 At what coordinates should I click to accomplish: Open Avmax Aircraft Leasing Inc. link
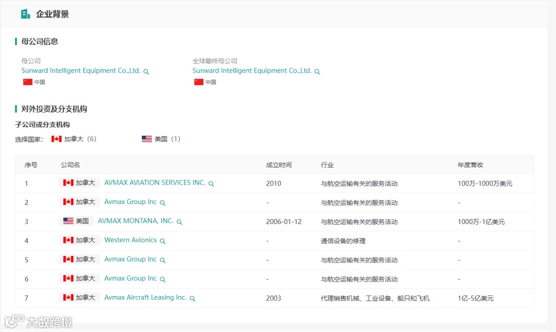click(x=145, y=298)
